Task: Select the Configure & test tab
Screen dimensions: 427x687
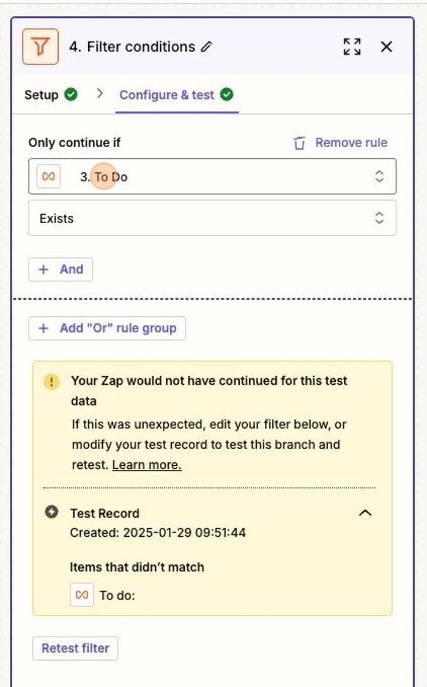Action: (167, 95)
